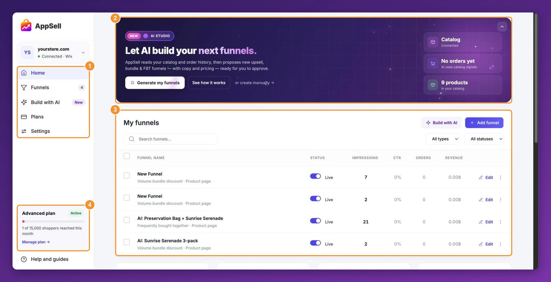Screen dimensions: 551x282
Task: Click the page vertical scrollbar
Action: click(x=536, y=78)
